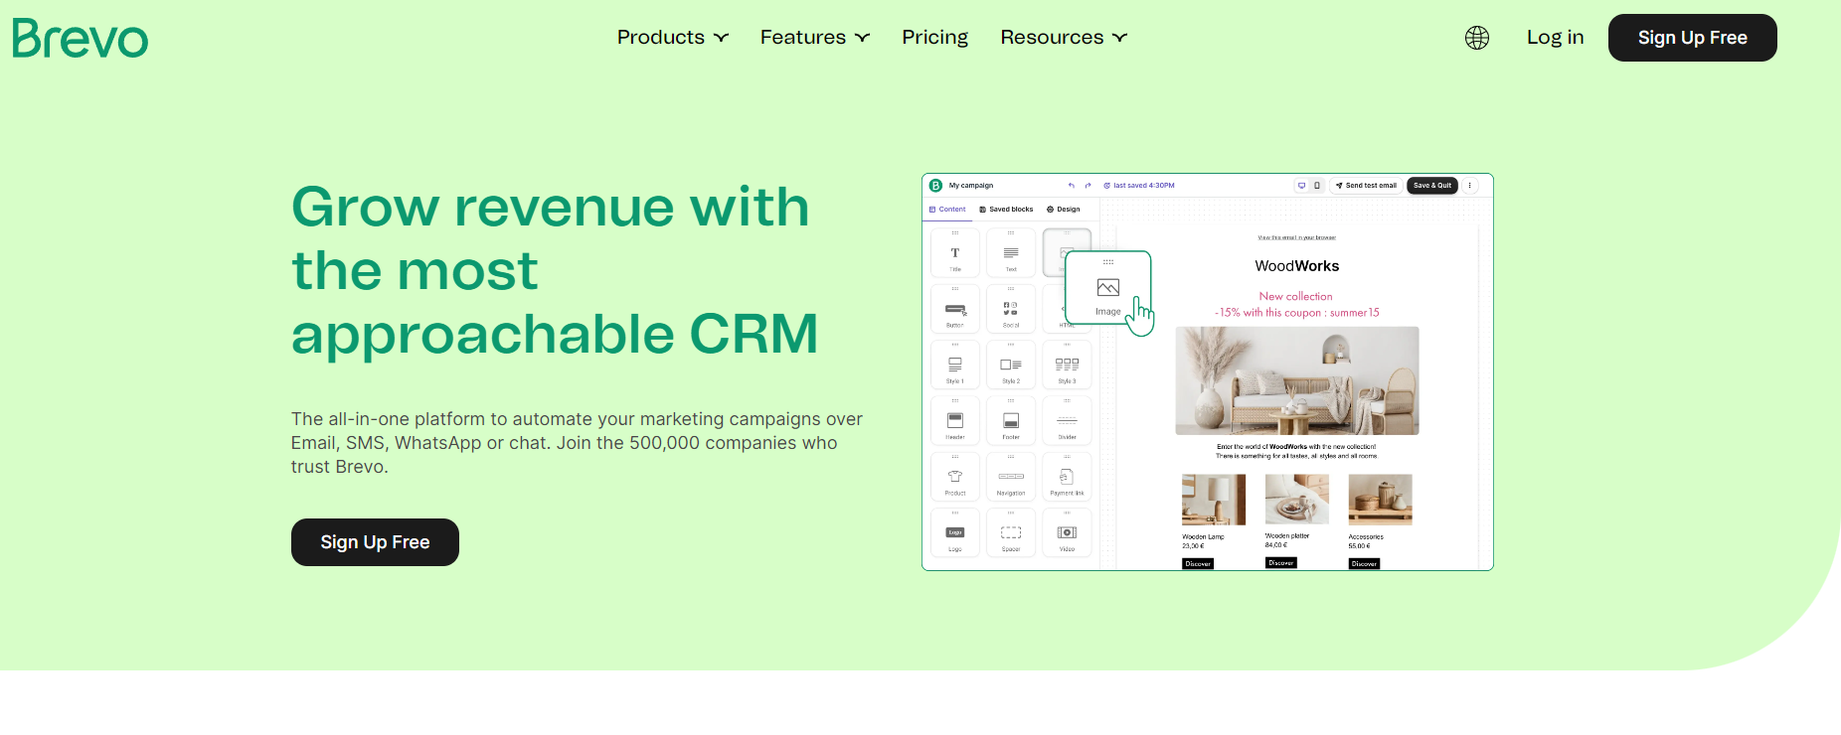Select the Text content block
The image size is (1841, 735).
[x=1011, y=253]
